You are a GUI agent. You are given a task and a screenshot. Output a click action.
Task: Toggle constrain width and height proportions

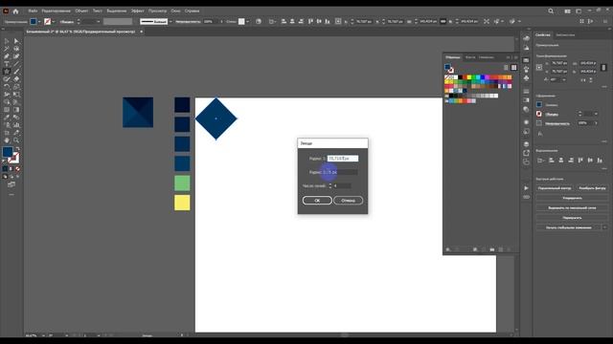(603, 68)
